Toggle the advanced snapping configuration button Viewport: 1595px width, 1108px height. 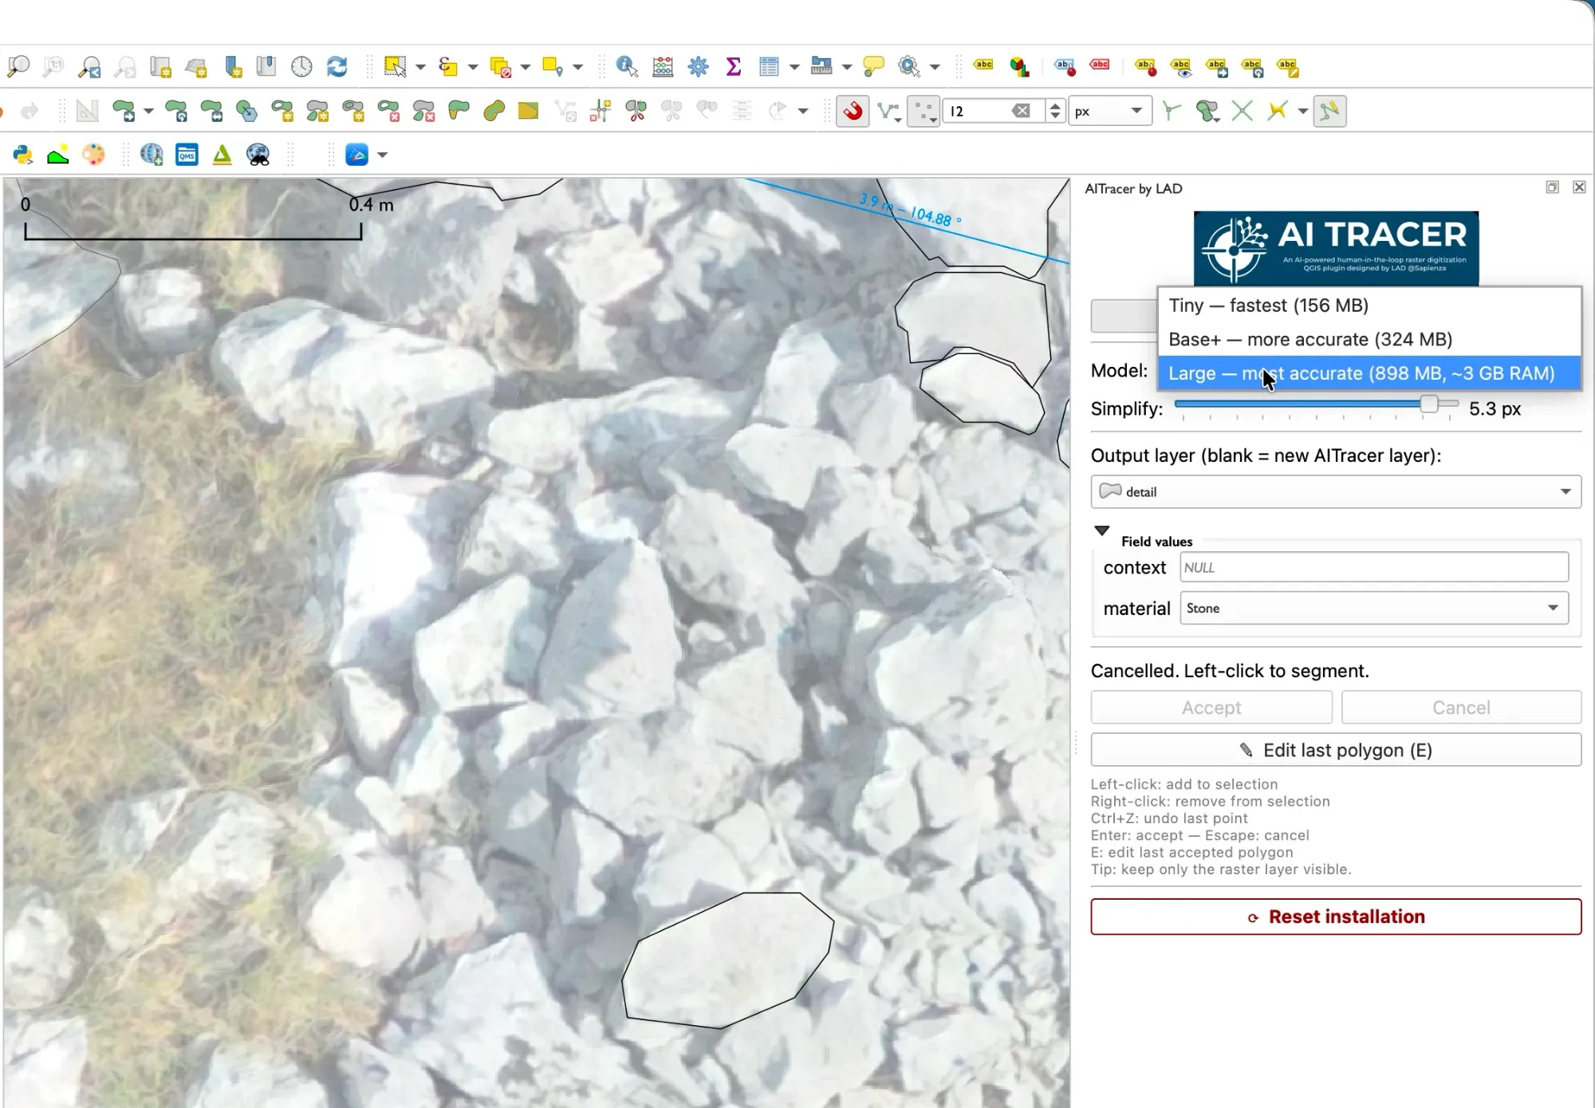[888, 111]
